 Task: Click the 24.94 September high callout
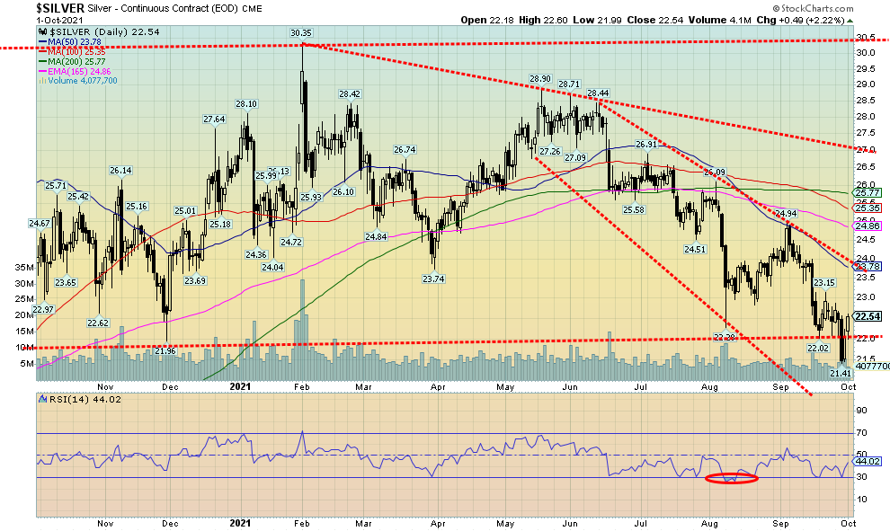coord(785,214)
